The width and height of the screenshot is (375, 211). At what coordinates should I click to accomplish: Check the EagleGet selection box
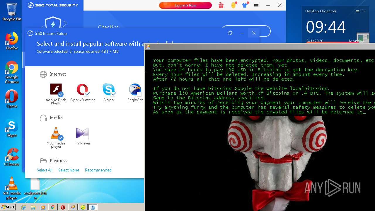pos(139,94)
